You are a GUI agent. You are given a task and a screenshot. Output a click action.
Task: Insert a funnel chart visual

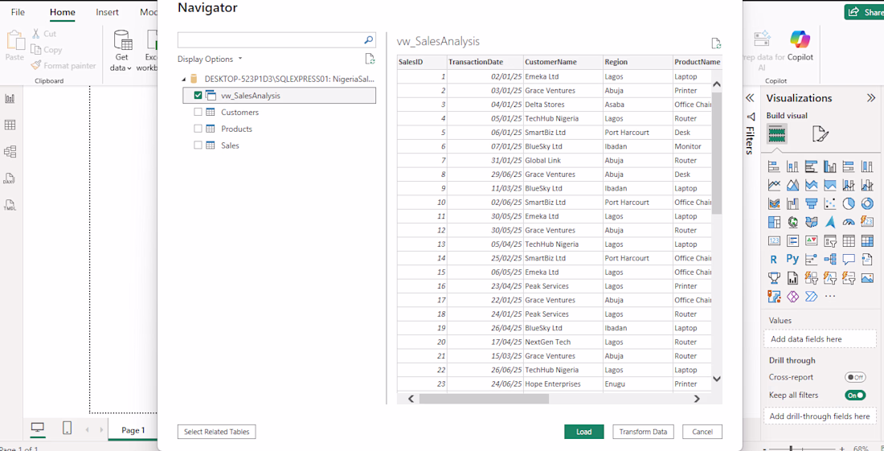(x=812, y=203)
